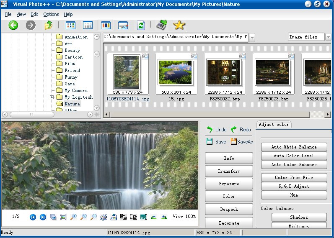Switch to filmstrip thumbnail view mode
This screenshot has height=238, width=334.
pyautogui.click(x=106, y=25)
